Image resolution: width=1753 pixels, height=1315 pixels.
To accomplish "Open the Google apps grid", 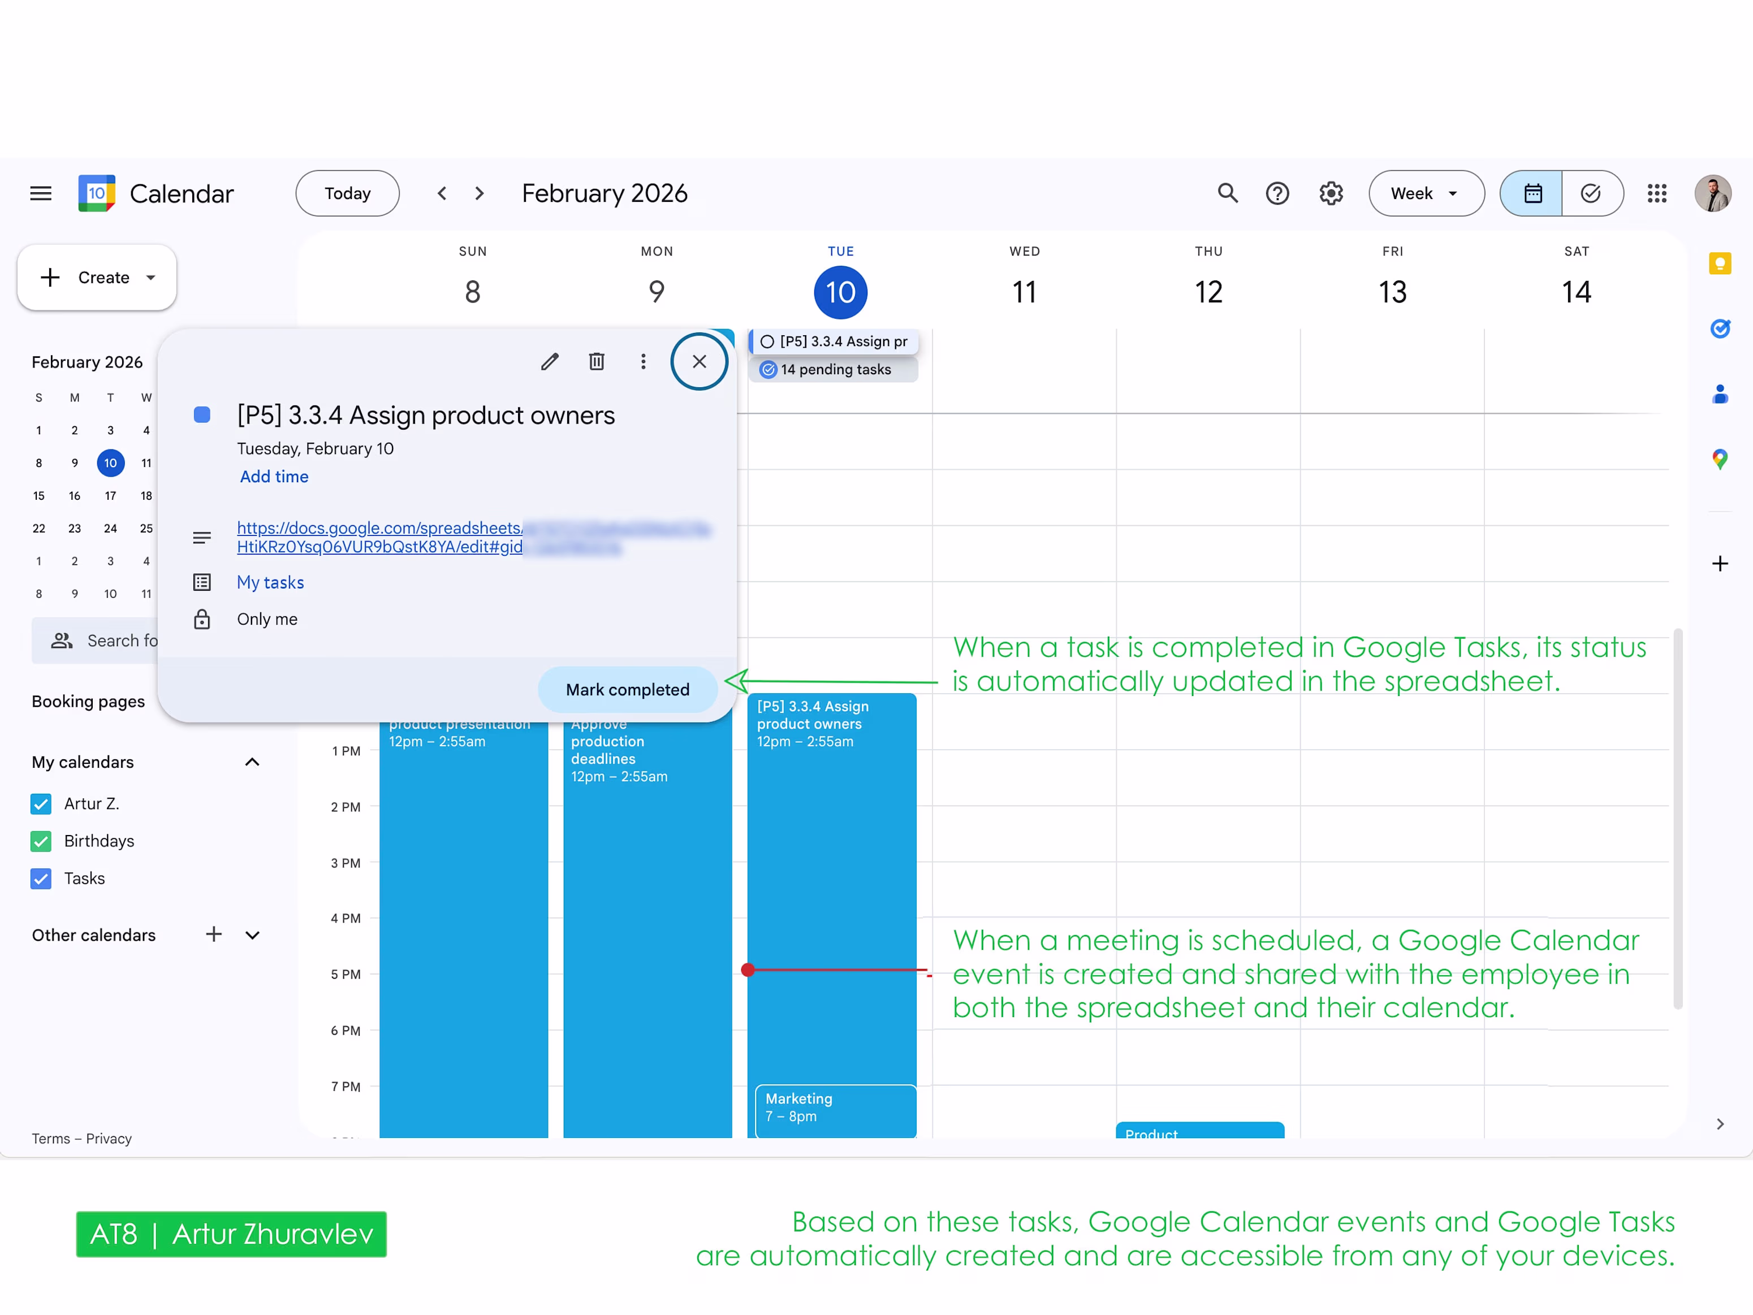I will point(1656,193).
